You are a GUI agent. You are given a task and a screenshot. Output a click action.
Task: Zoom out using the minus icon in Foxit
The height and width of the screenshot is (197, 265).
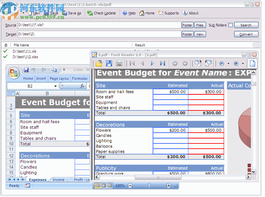click(x=221, y=63)
